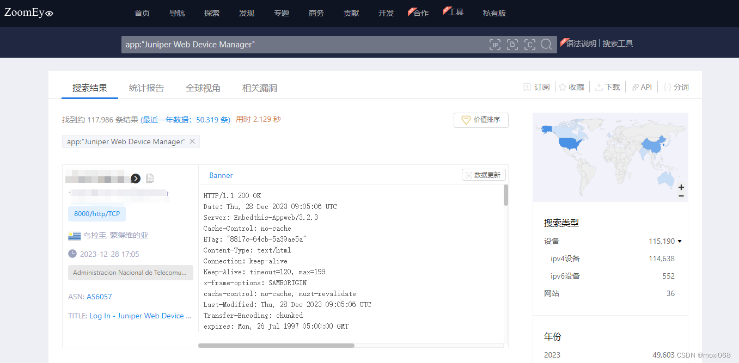The width and height of the screenshot is (739, 363).
Task: Click the 乌拉圭, 蒙得维的亚 location text
Action: click(x=116, y=236)
